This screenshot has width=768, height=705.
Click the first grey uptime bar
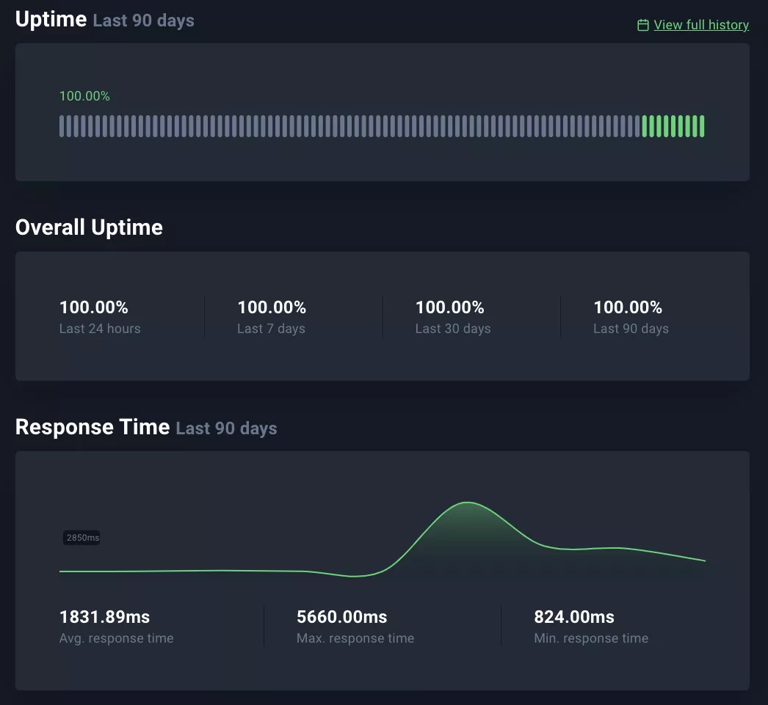[62, 126]
